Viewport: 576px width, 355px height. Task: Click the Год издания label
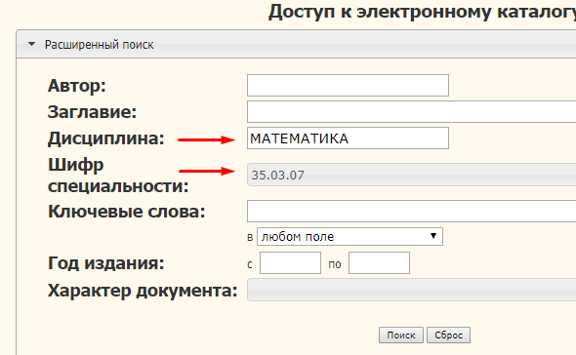105,263
